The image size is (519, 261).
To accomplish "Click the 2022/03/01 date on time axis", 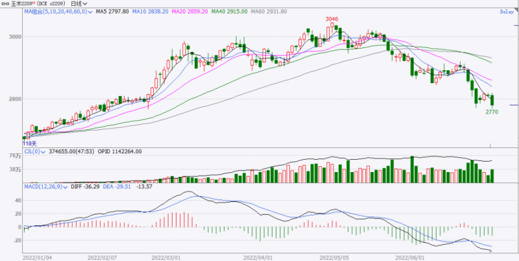I will 167,257.
